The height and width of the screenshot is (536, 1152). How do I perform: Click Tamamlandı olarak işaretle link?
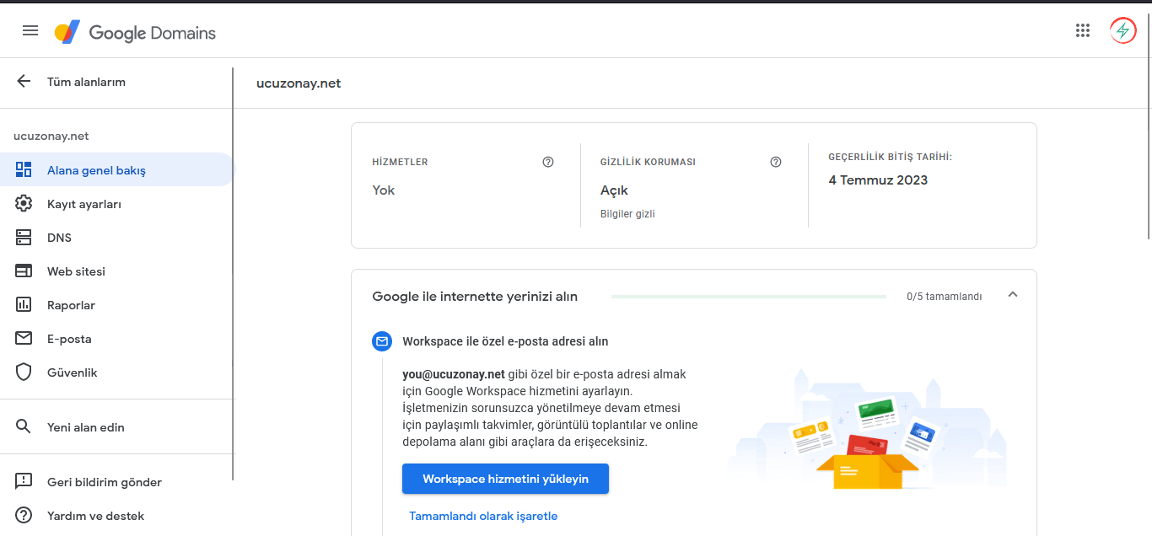(x=483, y=516)
